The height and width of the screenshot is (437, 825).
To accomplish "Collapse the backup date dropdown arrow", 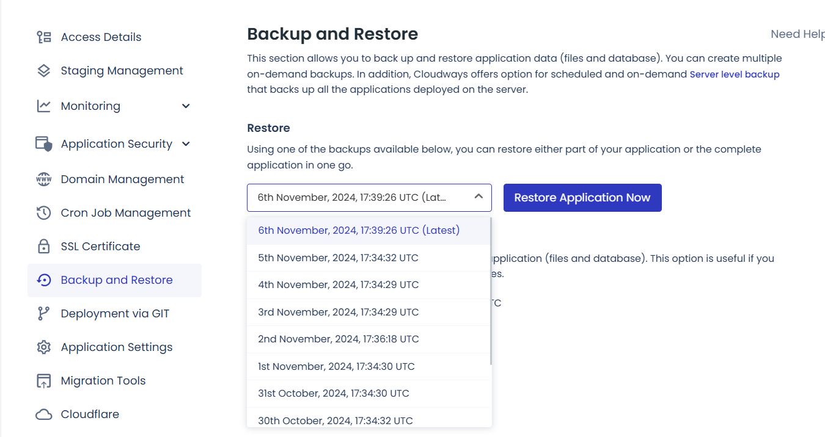I will [x=479, y=197].
